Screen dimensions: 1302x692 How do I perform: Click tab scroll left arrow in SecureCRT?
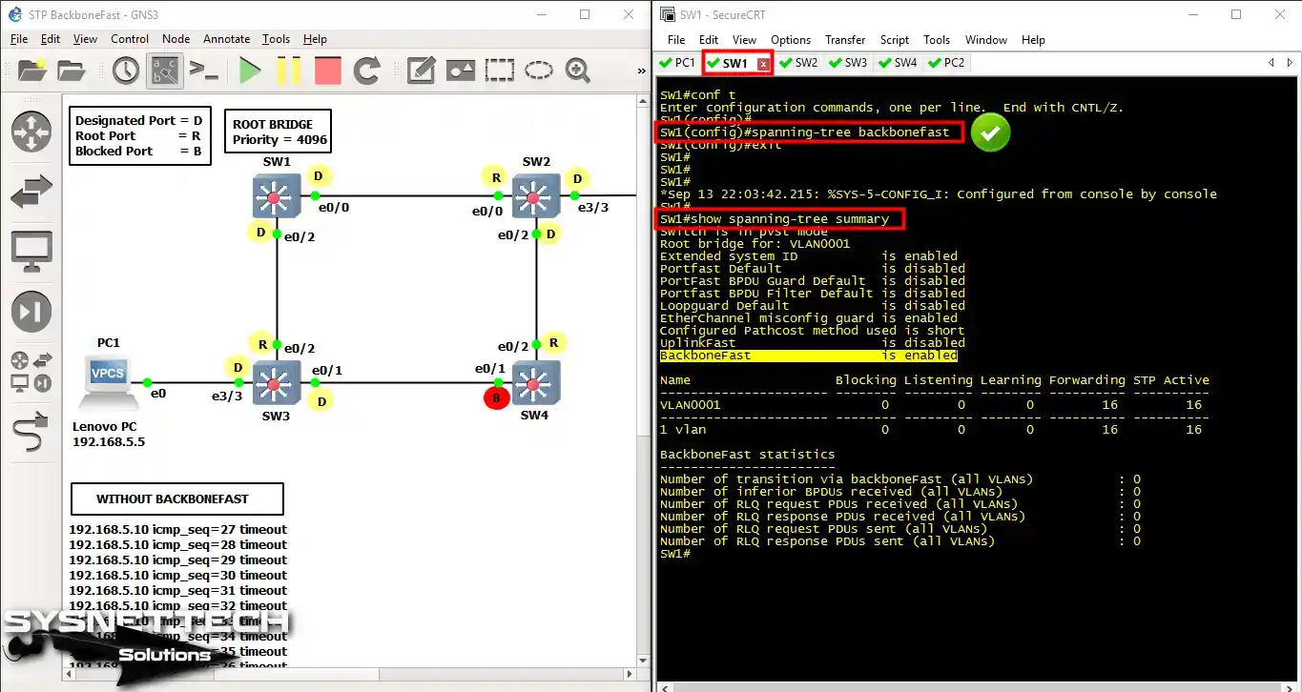click(1271, 63)
